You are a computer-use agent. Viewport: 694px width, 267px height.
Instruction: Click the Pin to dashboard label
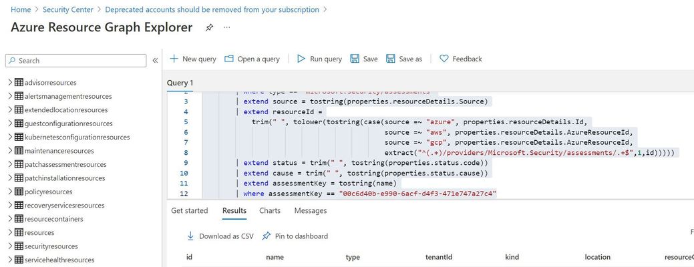(301, 236)
